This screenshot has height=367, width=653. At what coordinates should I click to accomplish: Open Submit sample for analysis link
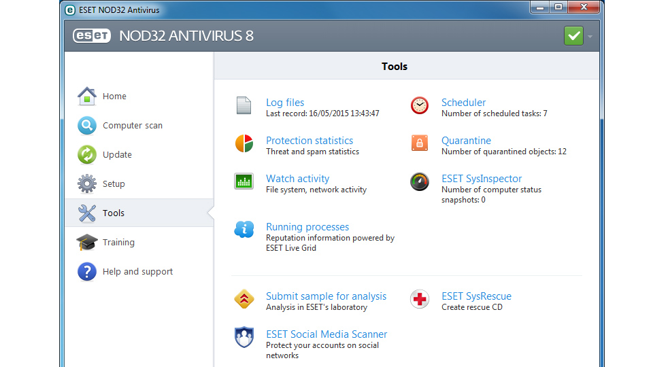coord(326,296)
